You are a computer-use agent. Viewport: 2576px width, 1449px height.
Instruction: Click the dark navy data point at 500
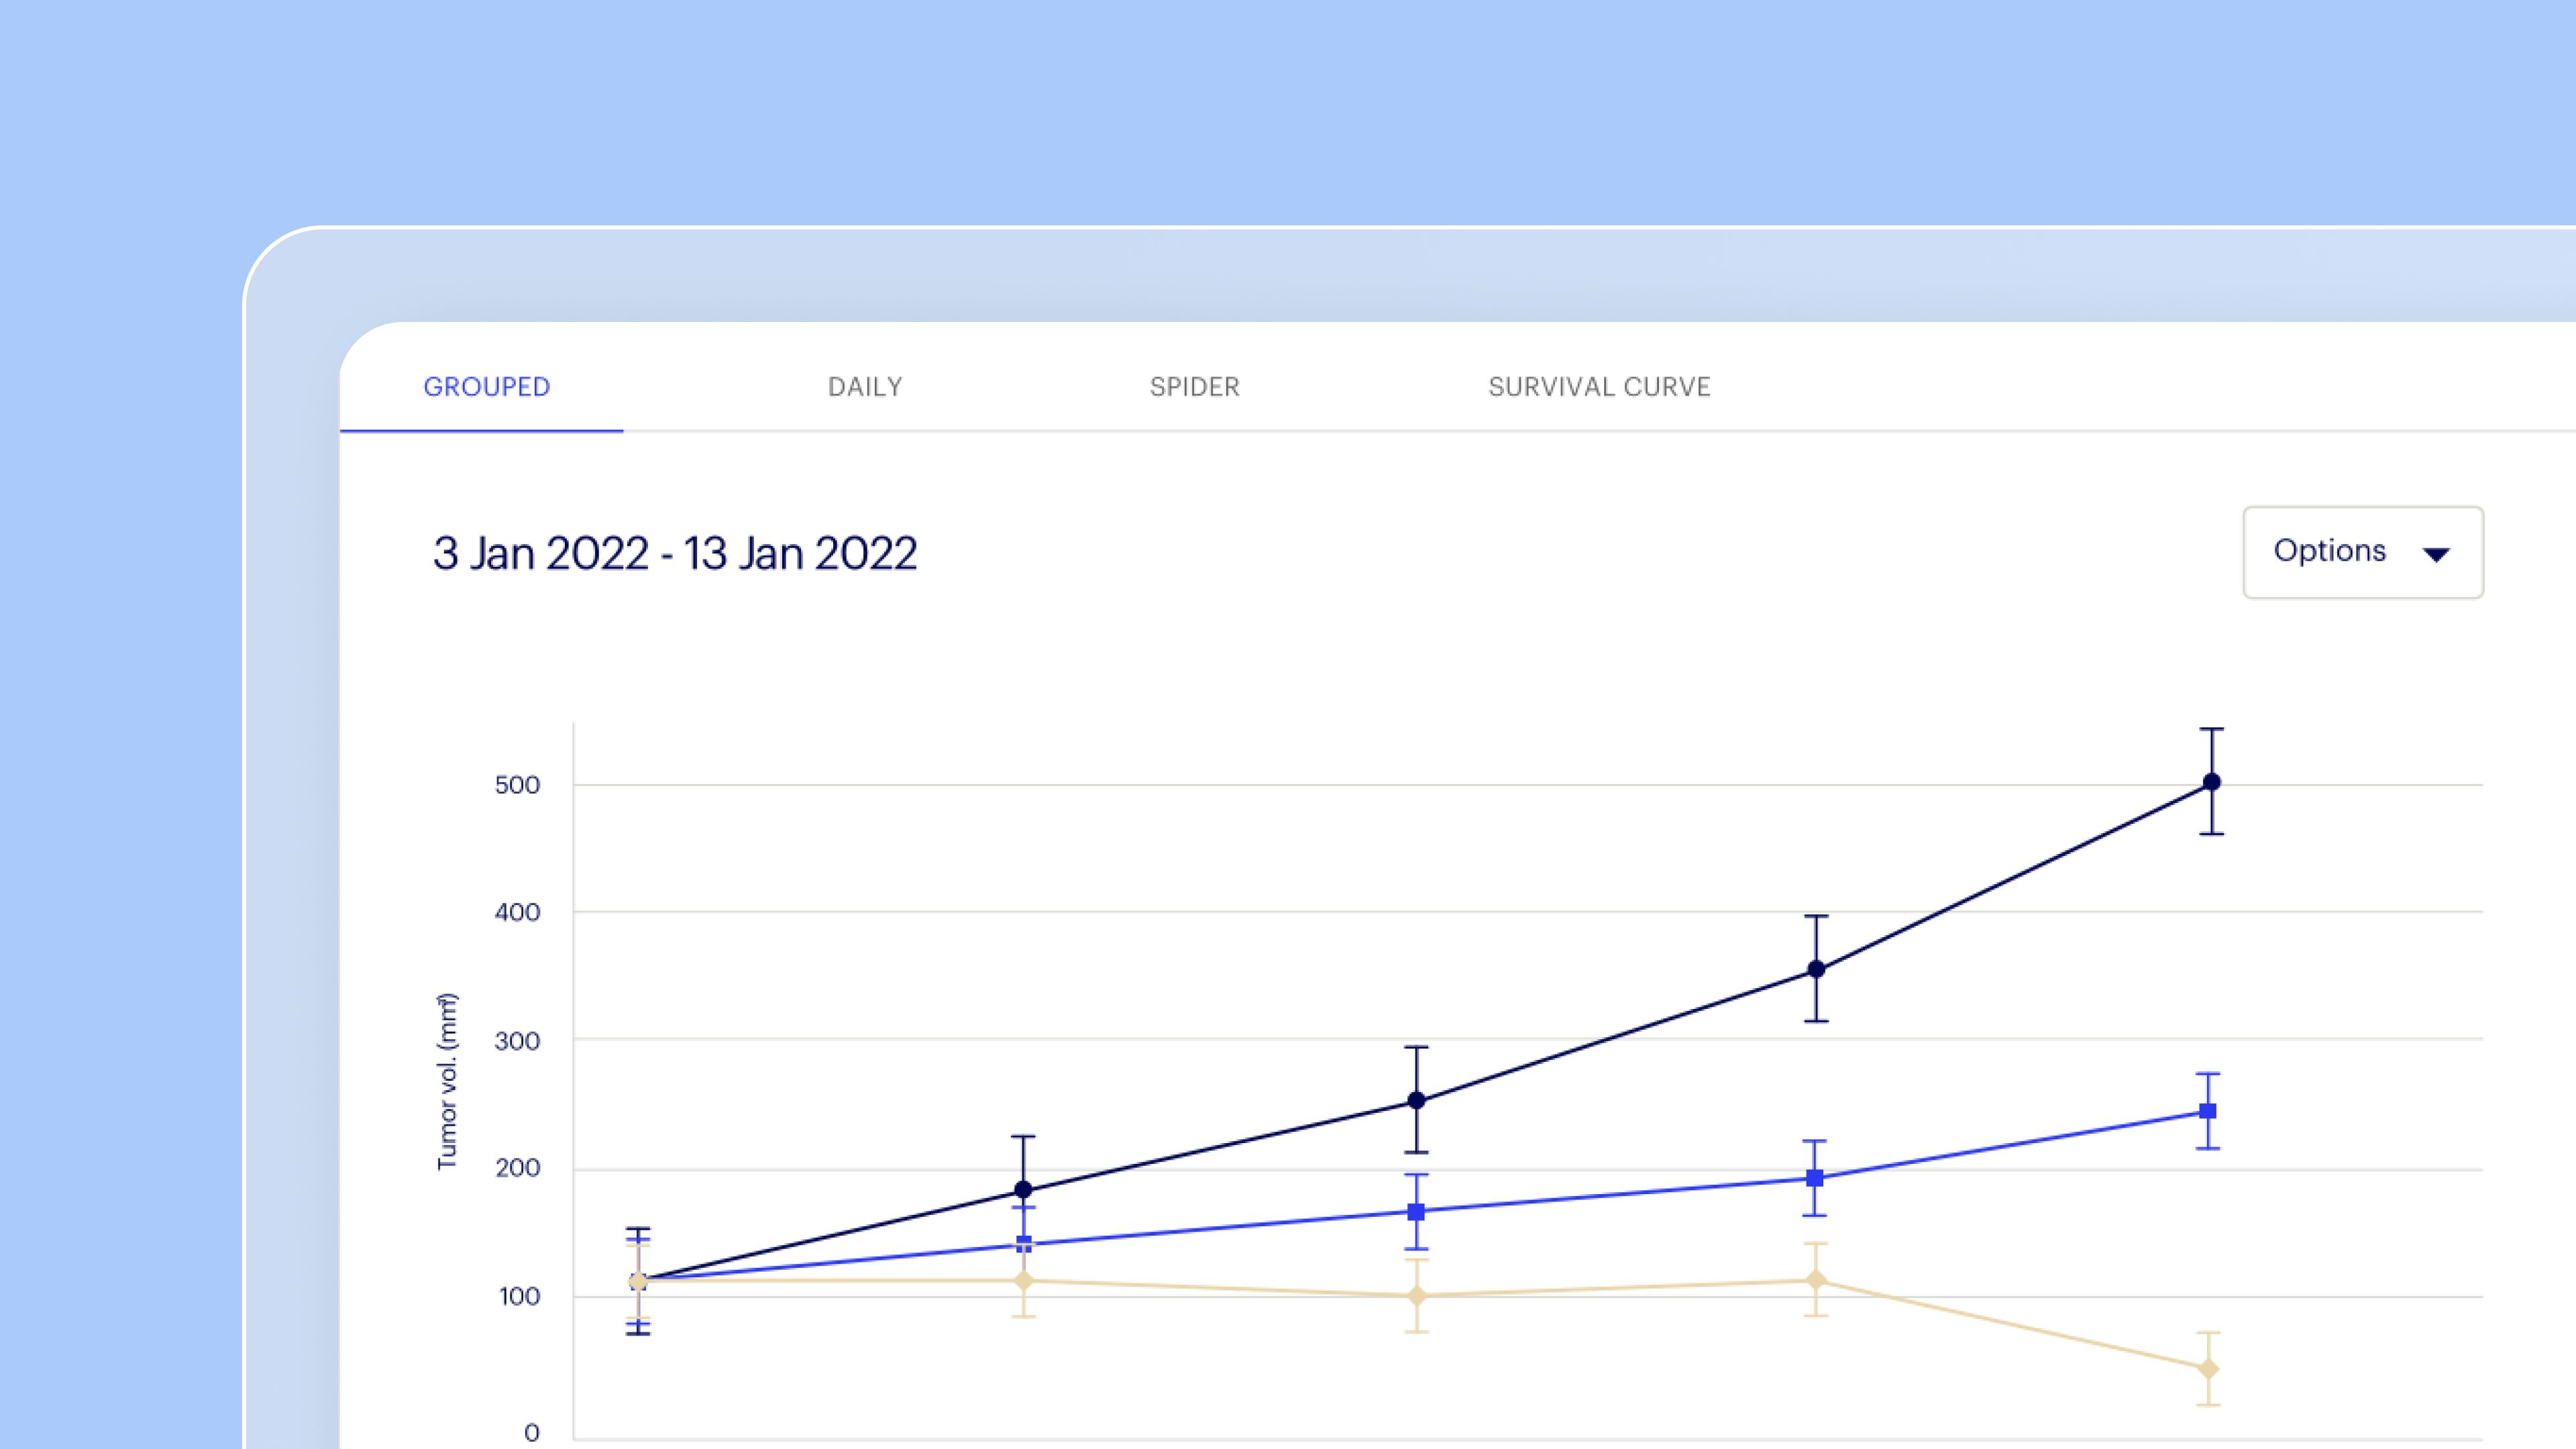click(2212, 782)
